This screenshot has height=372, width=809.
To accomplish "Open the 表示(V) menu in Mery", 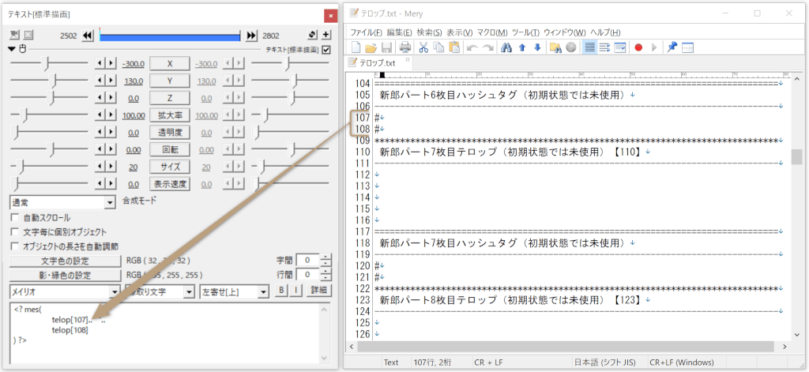I will [460, 32].
